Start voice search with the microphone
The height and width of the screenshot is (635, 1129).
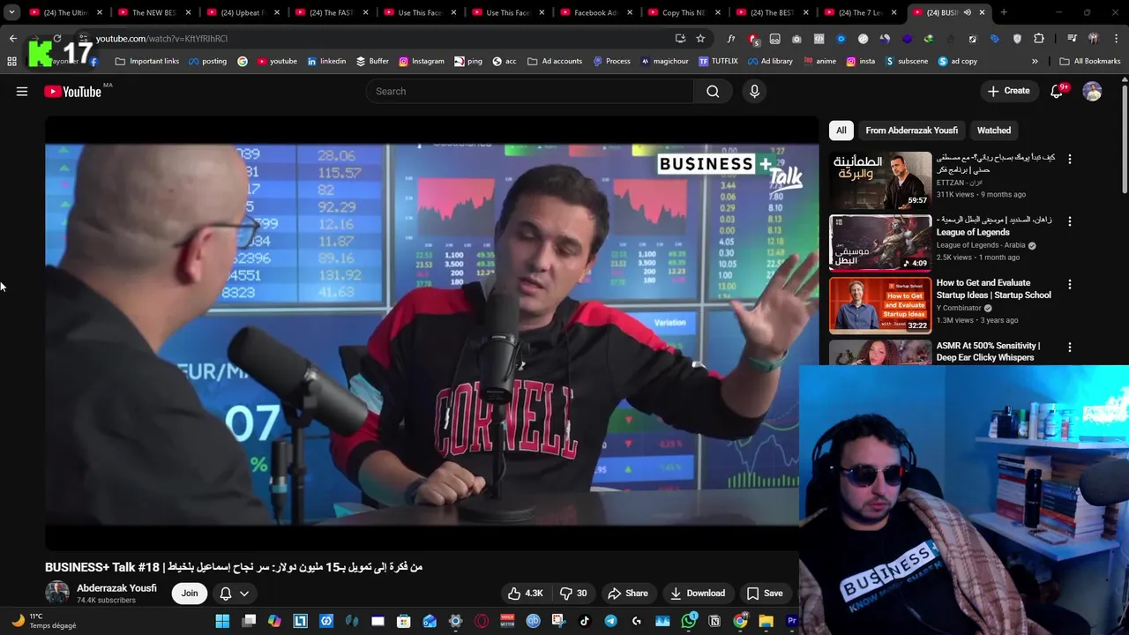754,91
